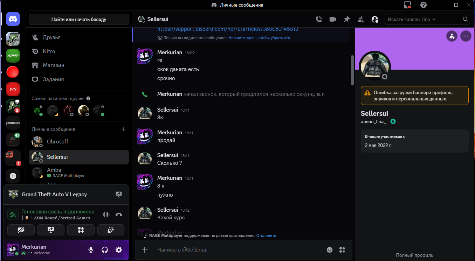
Task: Start a voice call with Sellersui
Action: point(319,19)
